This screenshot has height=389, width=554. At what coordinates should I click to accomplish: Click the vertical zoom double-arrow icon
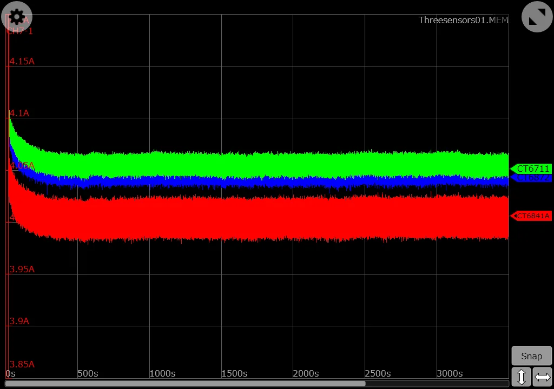521,377
